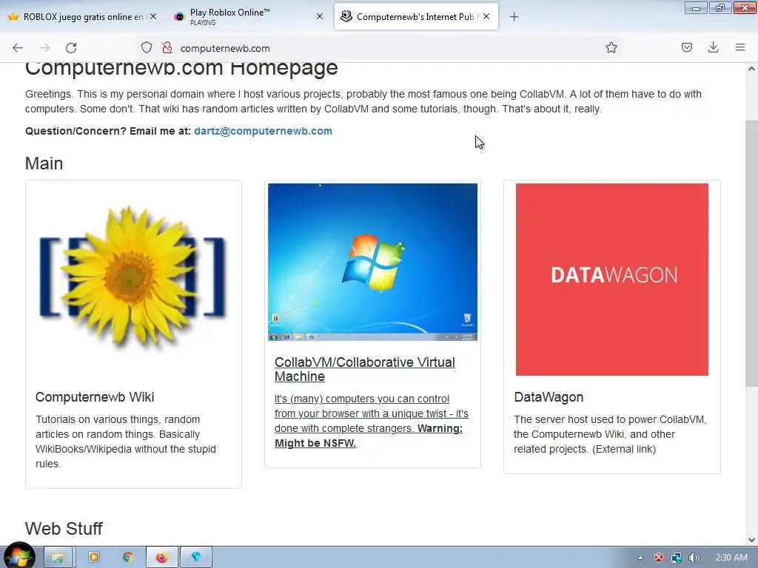Click the Windows 7 desktop screenshot thumbnail
Screen dimensions: 758x568
373,262
